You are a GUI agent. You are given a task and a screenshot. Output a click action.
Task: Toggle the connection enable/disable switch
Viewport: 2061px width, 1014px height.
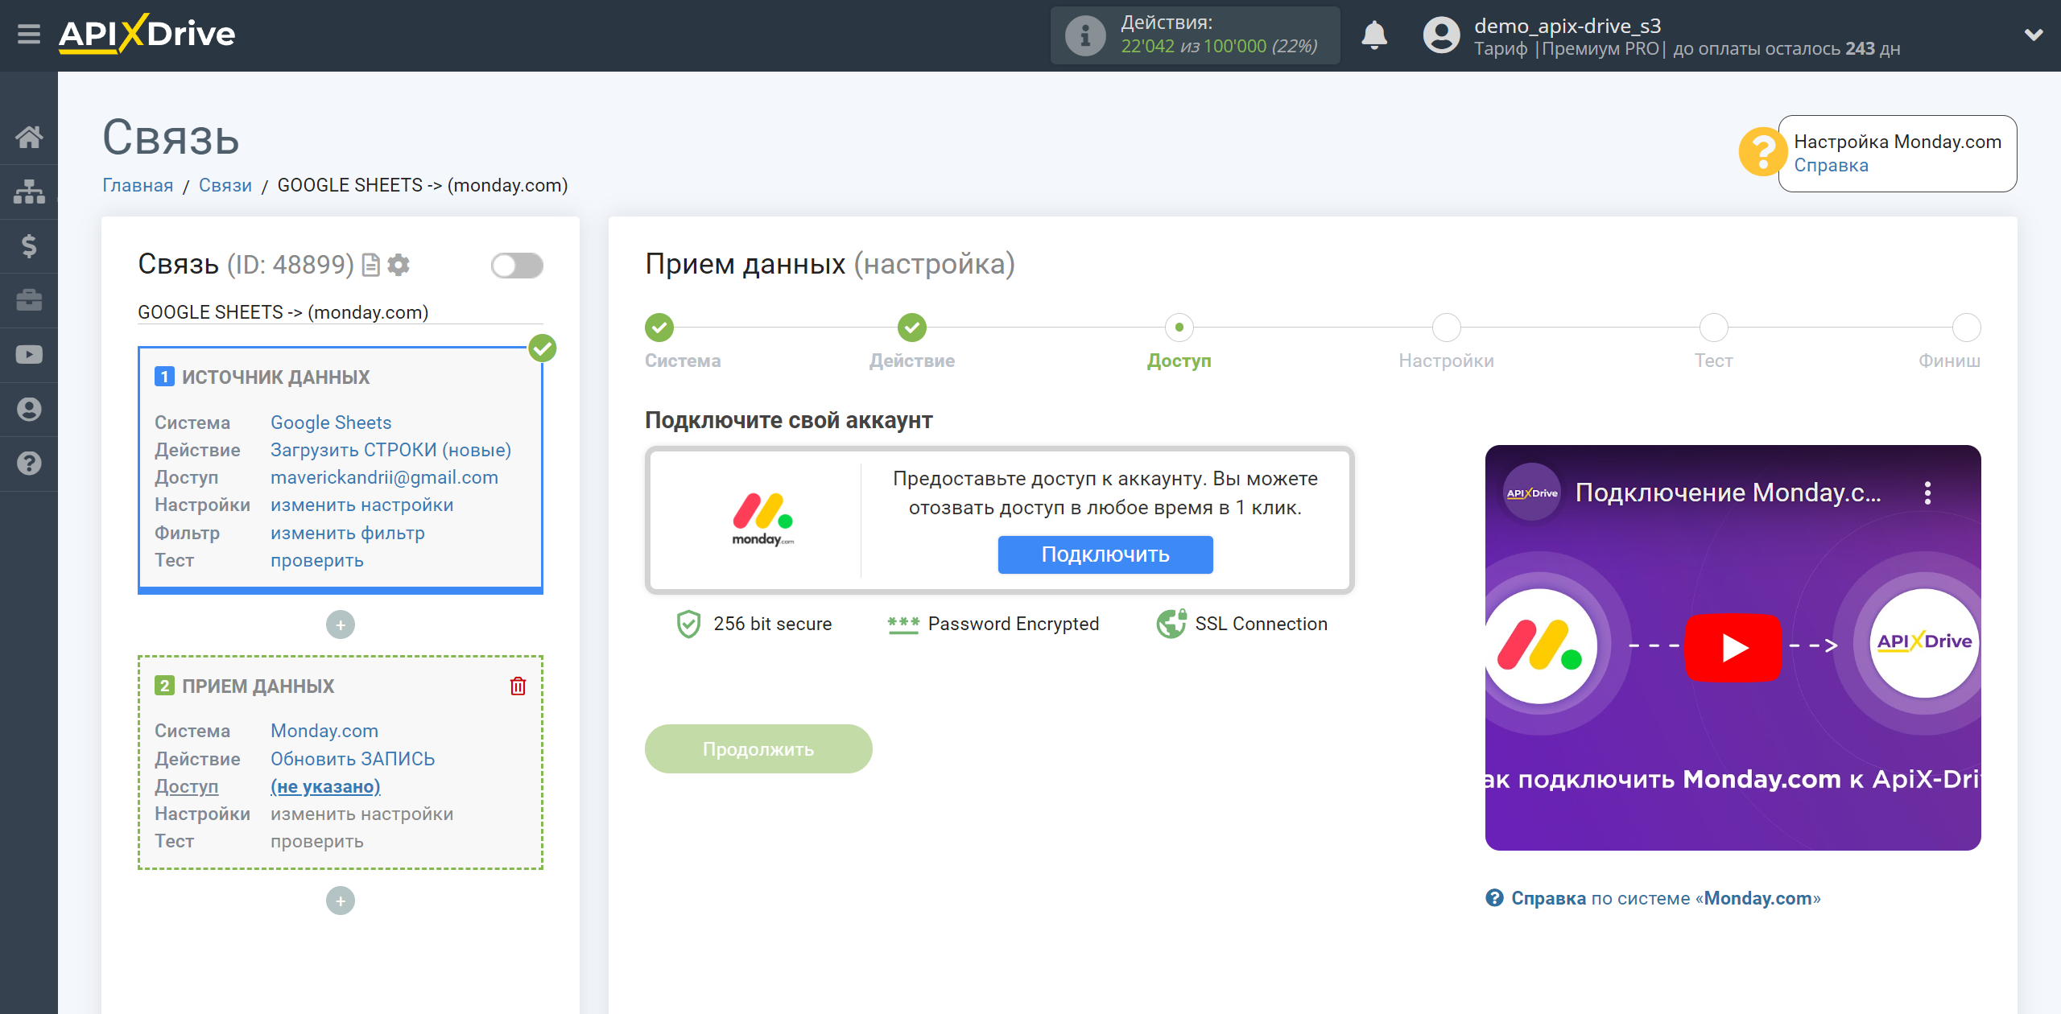[517, 266]
